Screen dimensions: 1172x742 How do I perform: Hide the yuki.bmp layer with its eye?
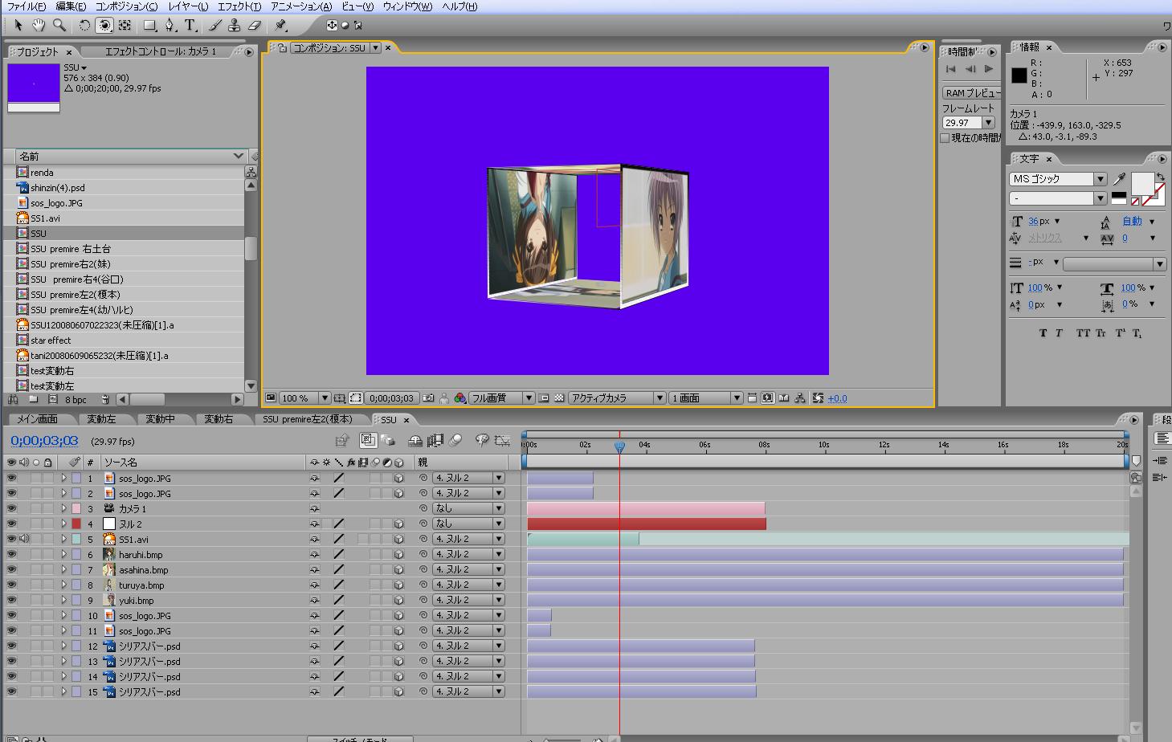click(x=11, y=600)
